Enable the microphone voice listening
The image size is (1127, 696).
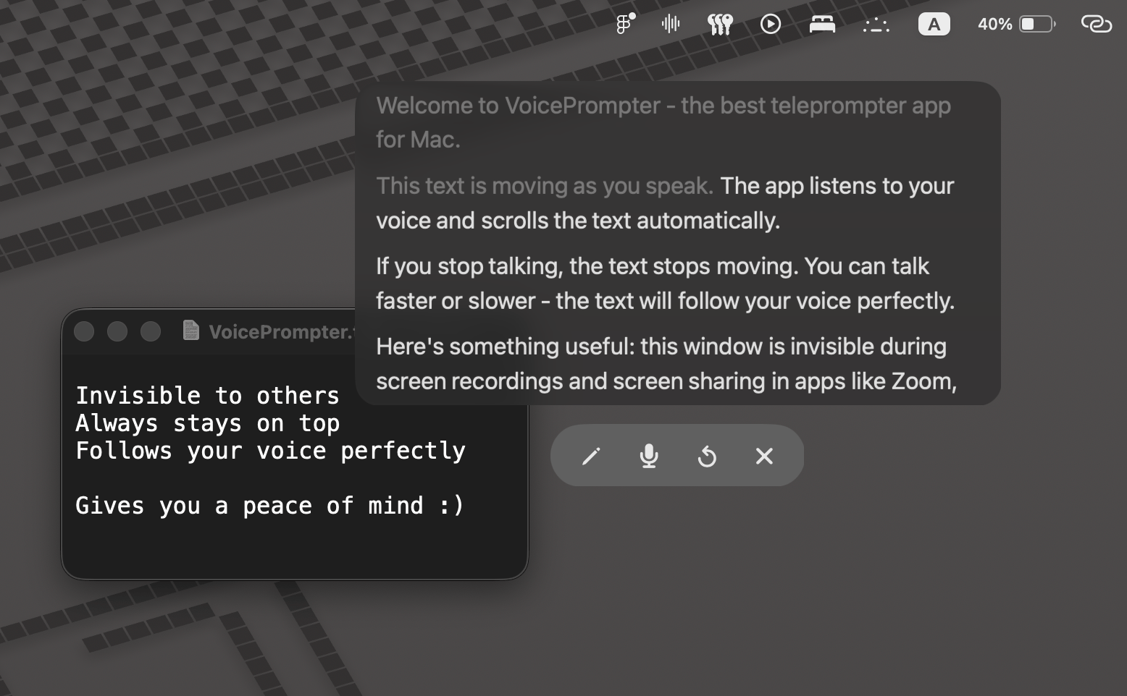pyautogui.click(x=649, y=456)
